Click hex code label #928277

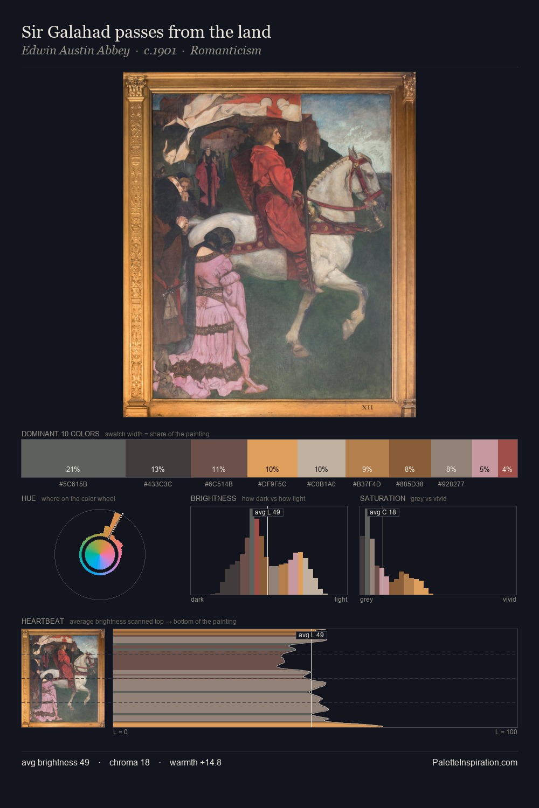[451, 484]
